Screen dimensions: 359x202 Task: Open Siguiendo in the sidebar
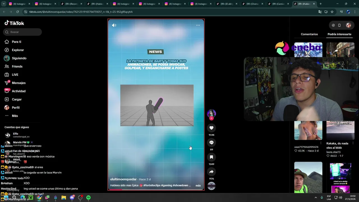[19, 58]
